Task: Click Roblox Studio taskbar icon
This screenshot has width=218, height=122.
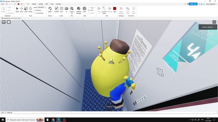Action: [59, 120]
